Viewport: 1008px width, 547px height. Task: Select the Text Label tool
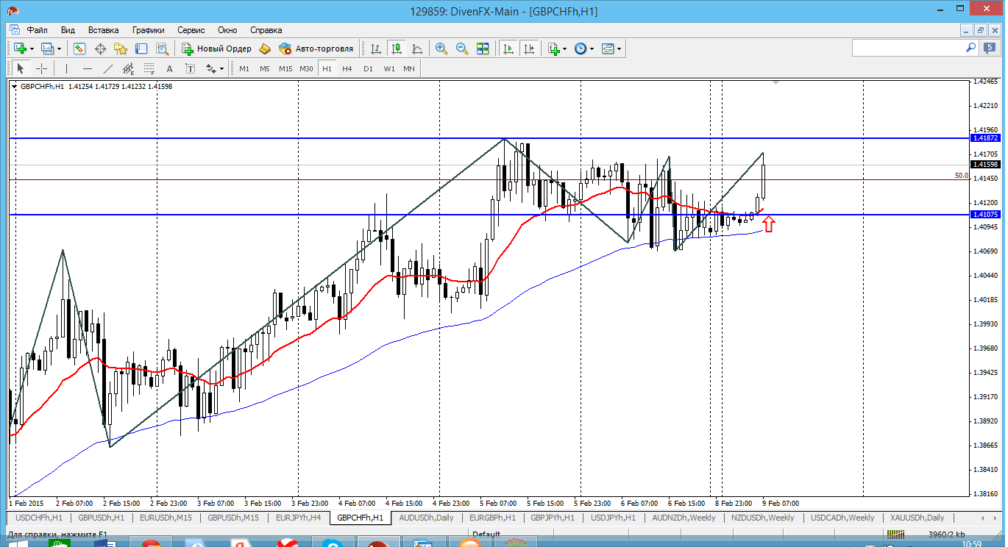[190, 68]
